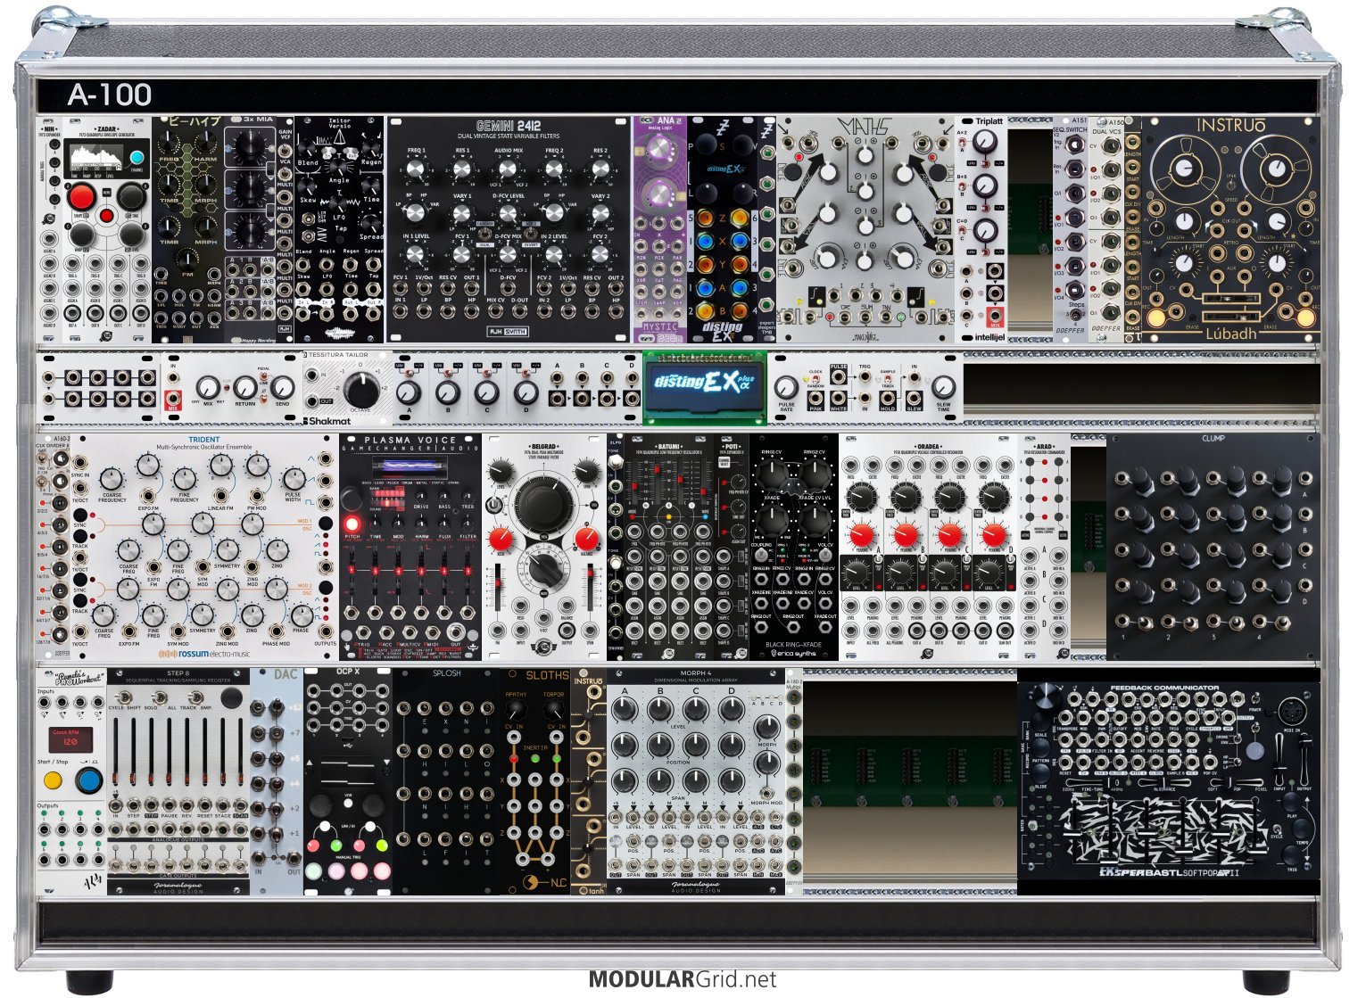
Task: Click the glowing red PITCH button on Plasma Voice
Action: [x=352, y=524]
